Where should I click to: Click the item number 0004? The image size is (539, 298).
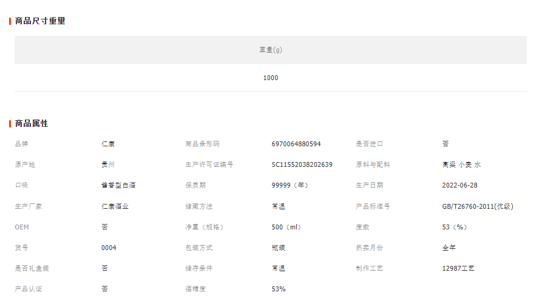coord(109,248)
